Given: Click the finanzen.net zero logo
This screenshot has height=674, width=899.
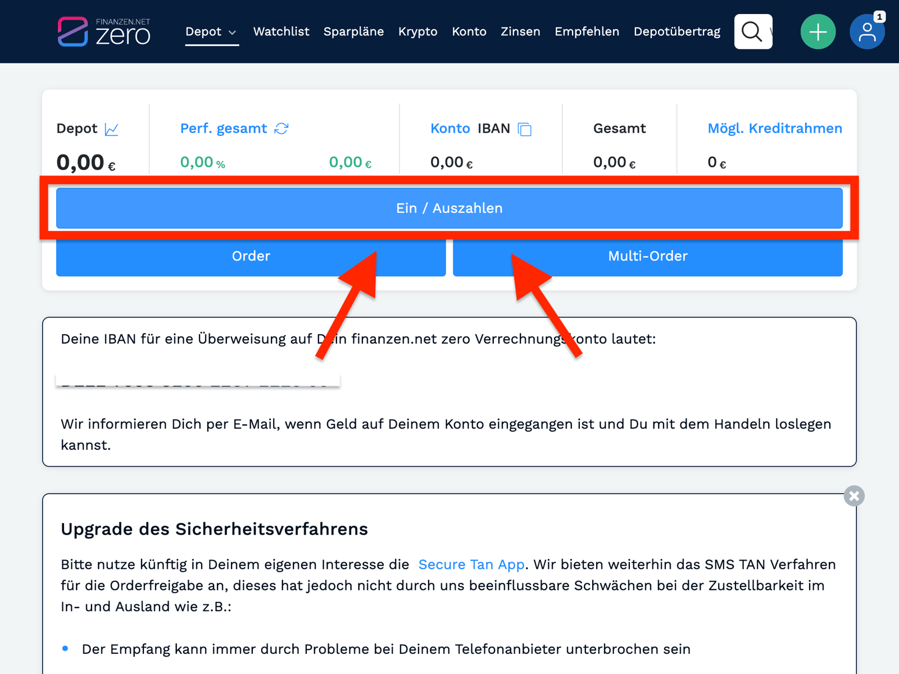Looking at the screenshot, I should pos(104,31).
